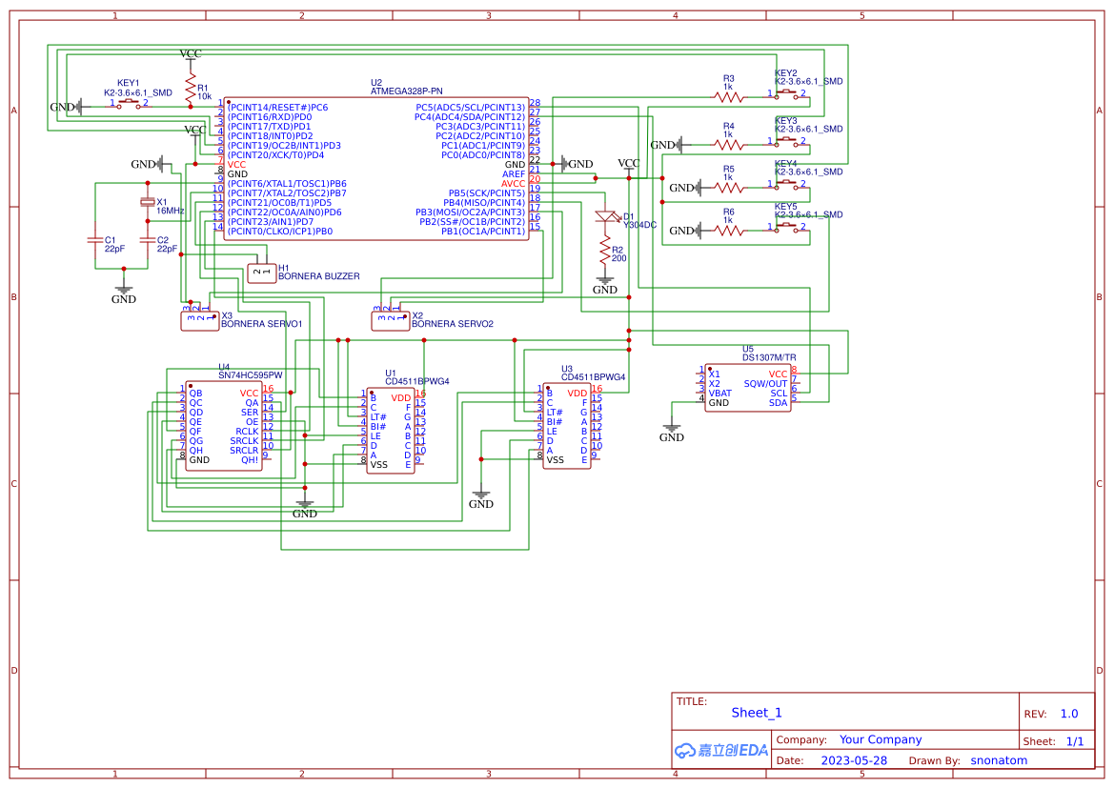This screenshot has height=788, width=1114.
Task: Click the BORNERA SERVO2 label
Action: [x=453, y=324]
